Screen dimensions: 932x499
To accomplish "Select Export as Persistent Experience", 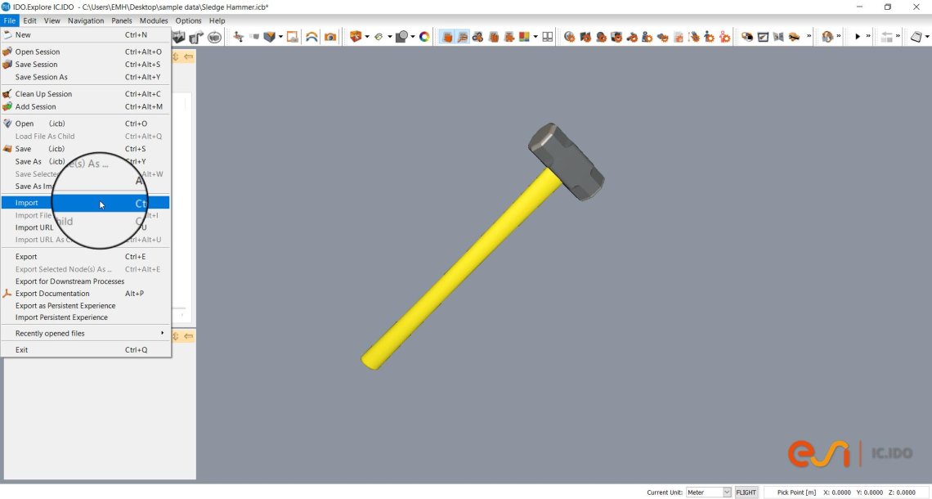I will pos(86,306).
